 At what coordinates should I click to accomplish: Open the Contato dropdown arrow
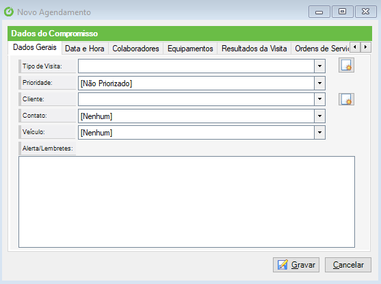[x=319, y=116]
